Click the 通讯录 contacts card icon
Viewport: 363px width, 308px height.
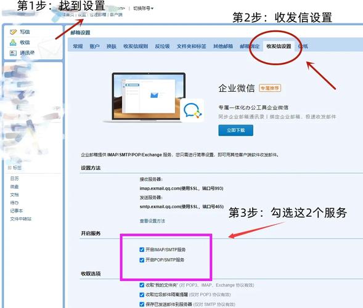pos(13,53)
